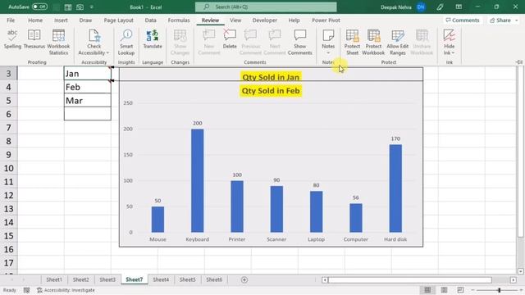The height and width of the screenshot is (295, 525).
Task: Open the Developer tab
Action: pyautogui.click(x=264, y=20)
